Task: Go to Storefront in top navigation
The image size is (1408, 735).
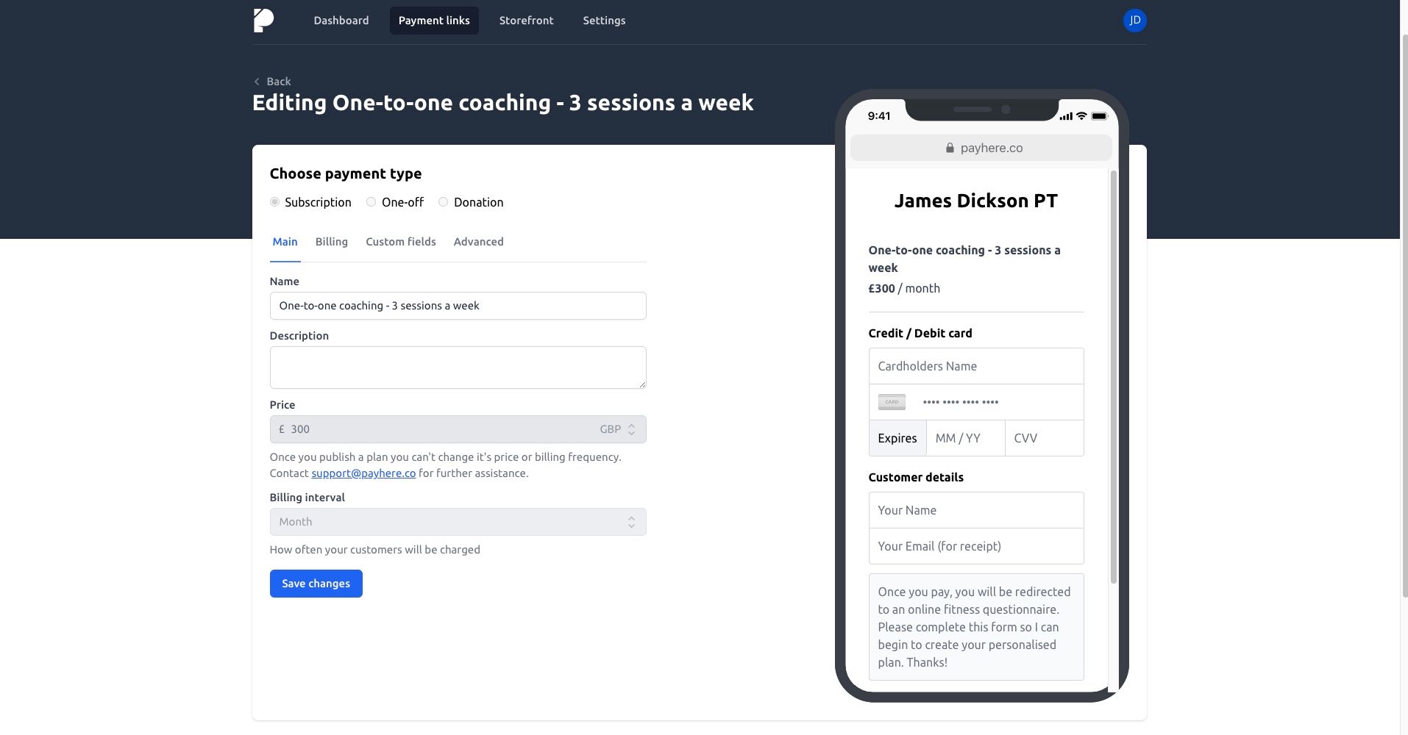Action: (526, 21)
